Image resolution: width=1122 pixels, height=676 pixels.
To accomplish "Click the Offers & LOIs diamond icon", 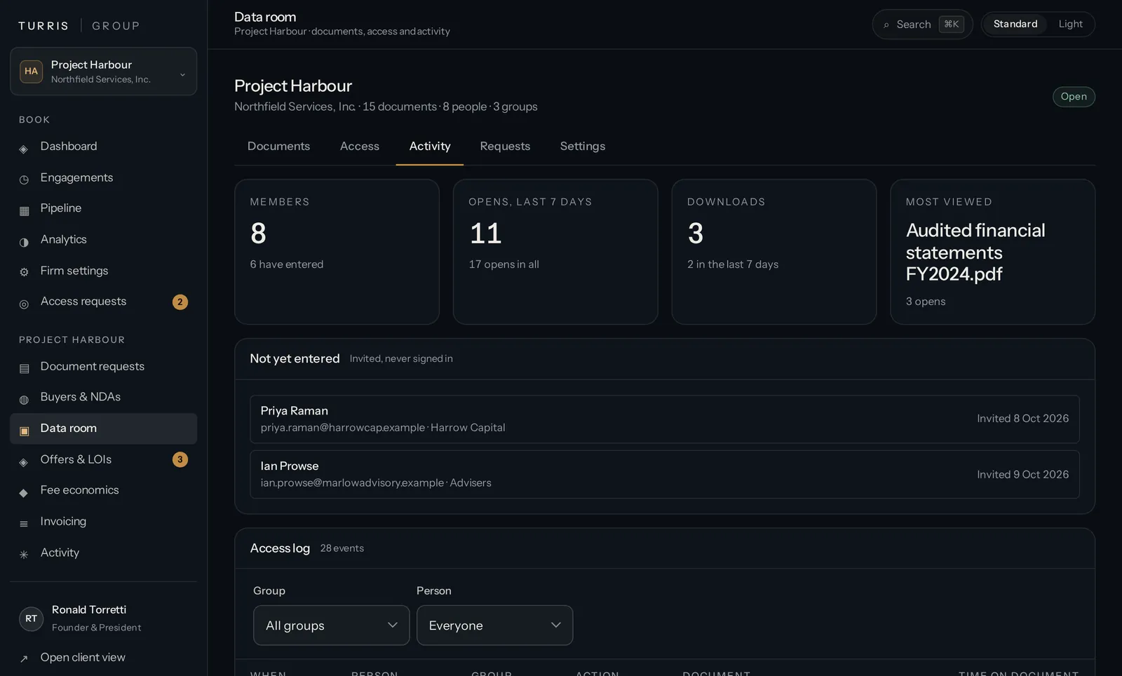I will pos(24,462).
